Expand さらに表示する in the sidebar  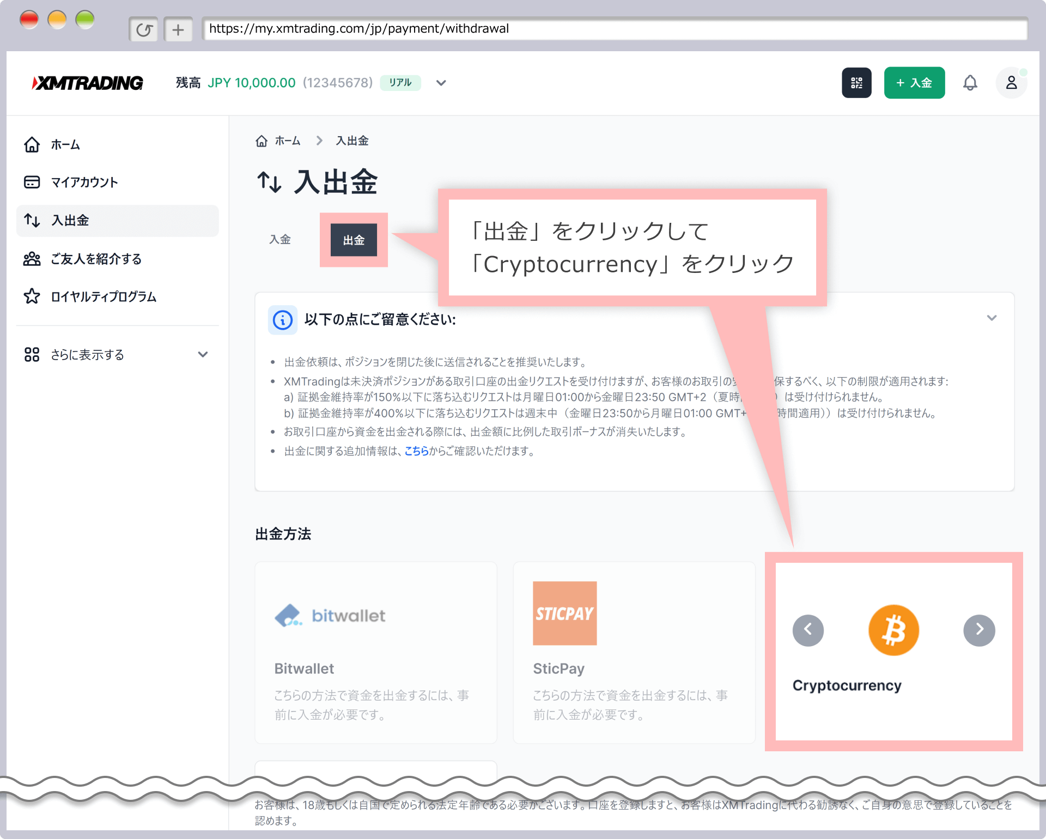118,355
